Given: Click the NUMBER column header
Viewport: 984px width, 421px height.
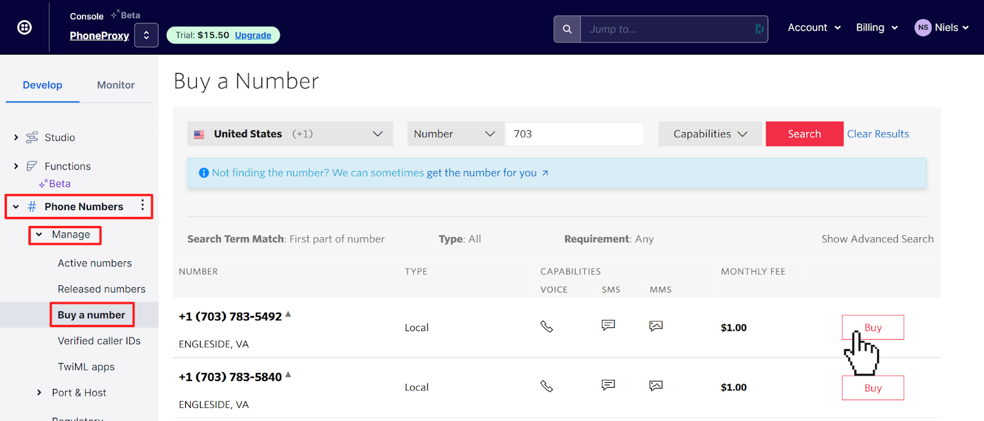Looking at the screenshot, I should 198,272.
